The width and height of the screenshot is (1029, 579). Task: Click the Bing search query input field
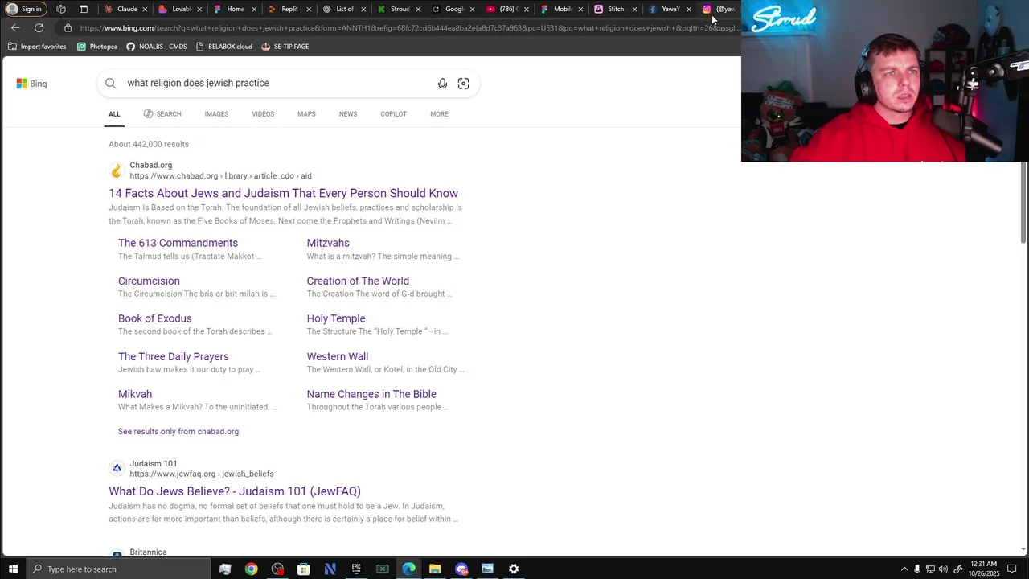point(277,84)
